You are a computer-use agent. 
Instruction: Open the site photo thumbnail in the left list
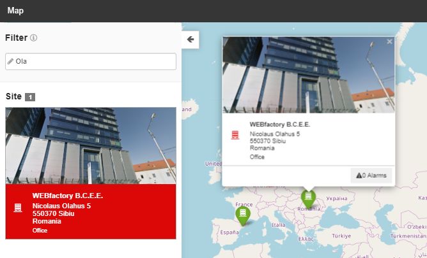91,145
